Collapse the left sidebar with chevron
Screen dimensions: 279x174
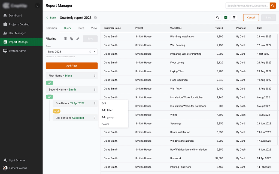[37, 6]
